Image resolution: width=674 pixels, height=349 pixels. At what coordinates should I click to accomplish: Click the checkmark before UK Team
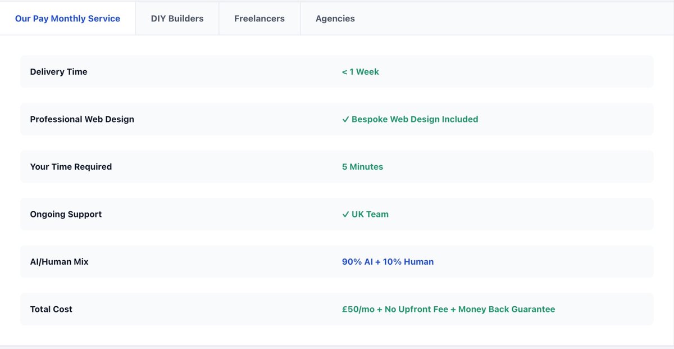(x=345, y=214)
